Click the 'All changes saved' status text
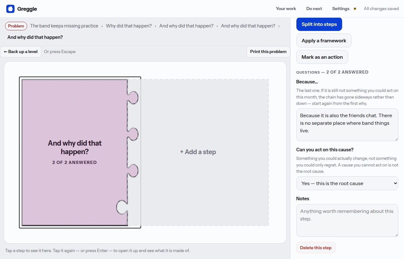Image resolution: width=404 pixels, height=259 pixels. [x=381, y=9]
